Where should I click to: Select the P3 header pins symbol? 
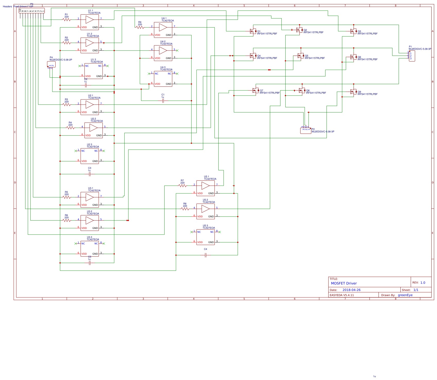click(x=31, y=10)
